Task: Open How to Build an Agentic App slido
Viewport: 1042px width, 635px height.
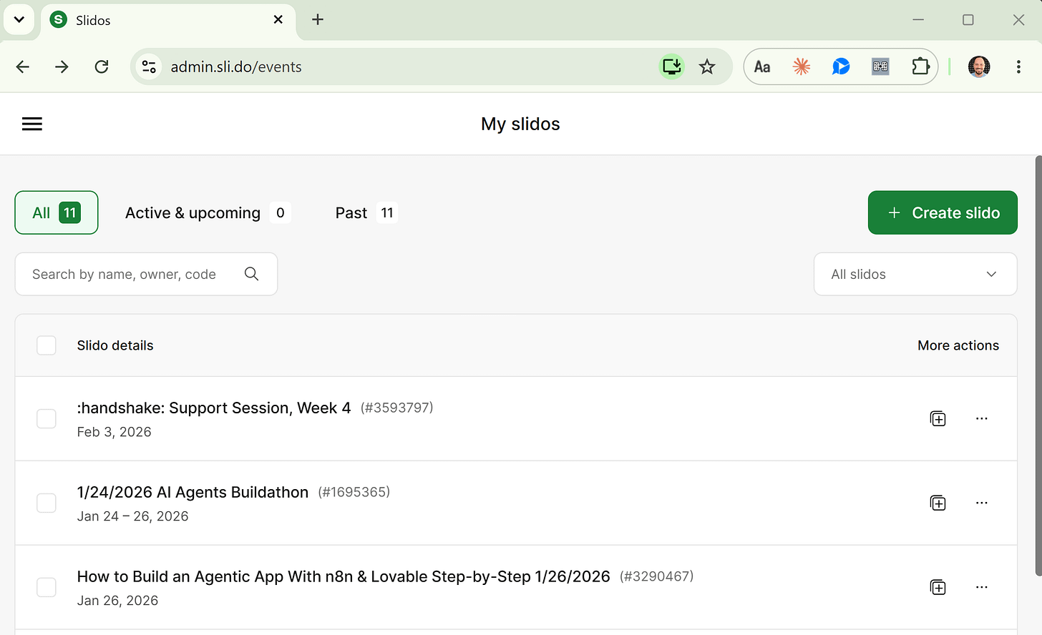Action: (344, 576)
